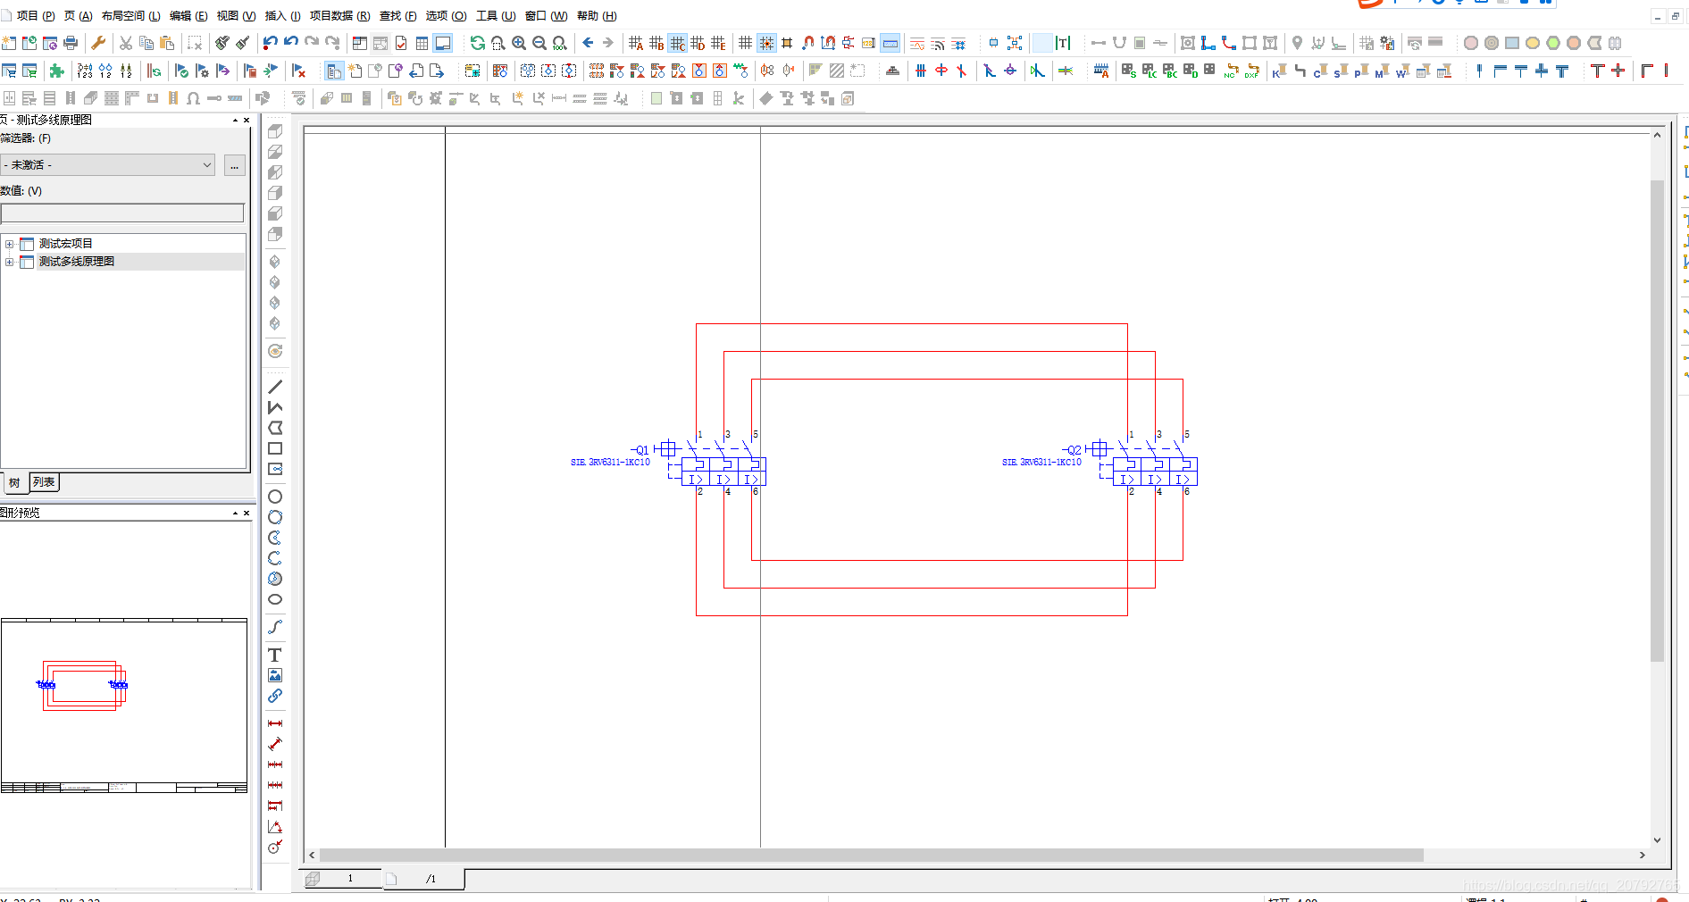Click the Insert Image tool icon
The height and width of the screenshot is (902, 1689).
275,675
